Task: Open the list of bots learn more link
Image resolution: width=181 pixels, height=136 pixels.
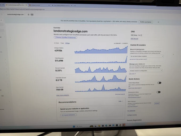Action: (x=138, y=59)
